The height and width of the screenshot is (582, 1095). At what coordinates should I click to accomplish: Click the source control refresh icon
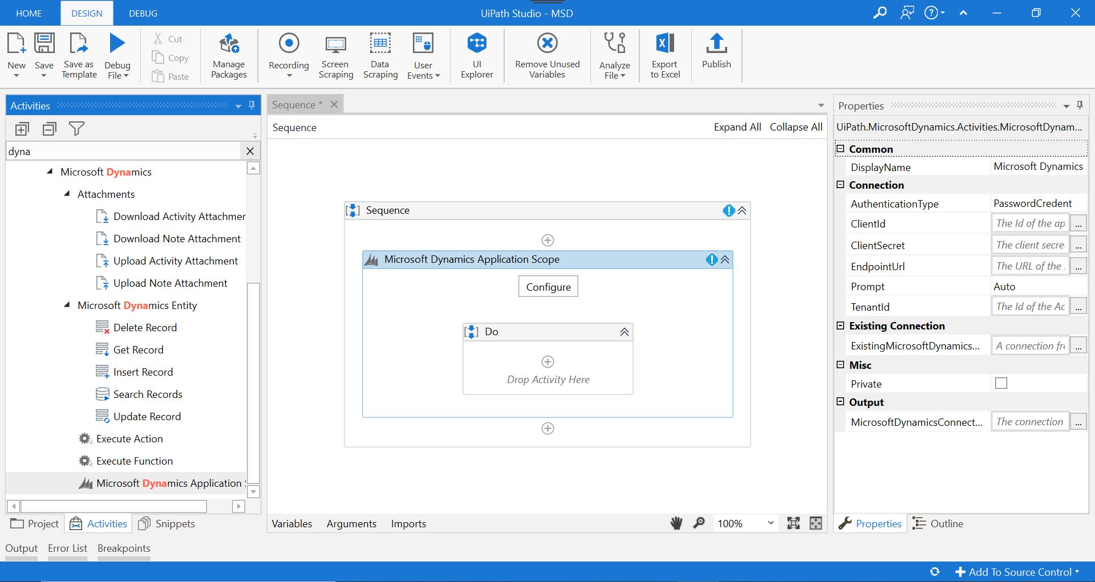pyautogui.click(x=934, y=572)
